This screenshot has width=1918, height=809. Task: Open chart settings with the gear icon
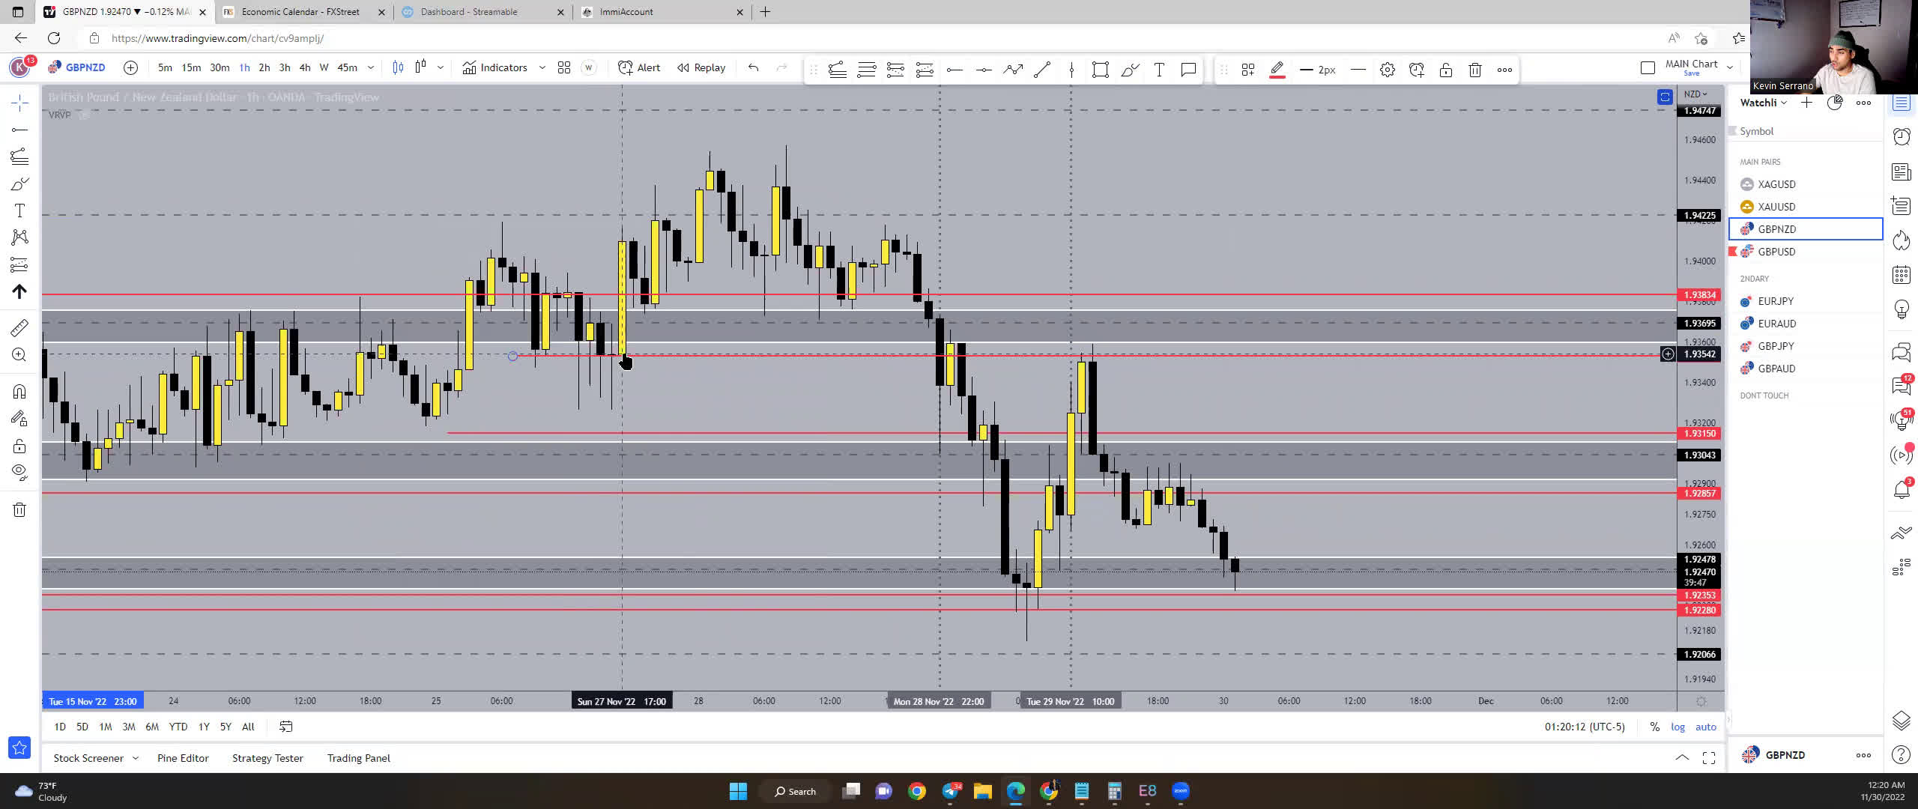coord(1388,69)
